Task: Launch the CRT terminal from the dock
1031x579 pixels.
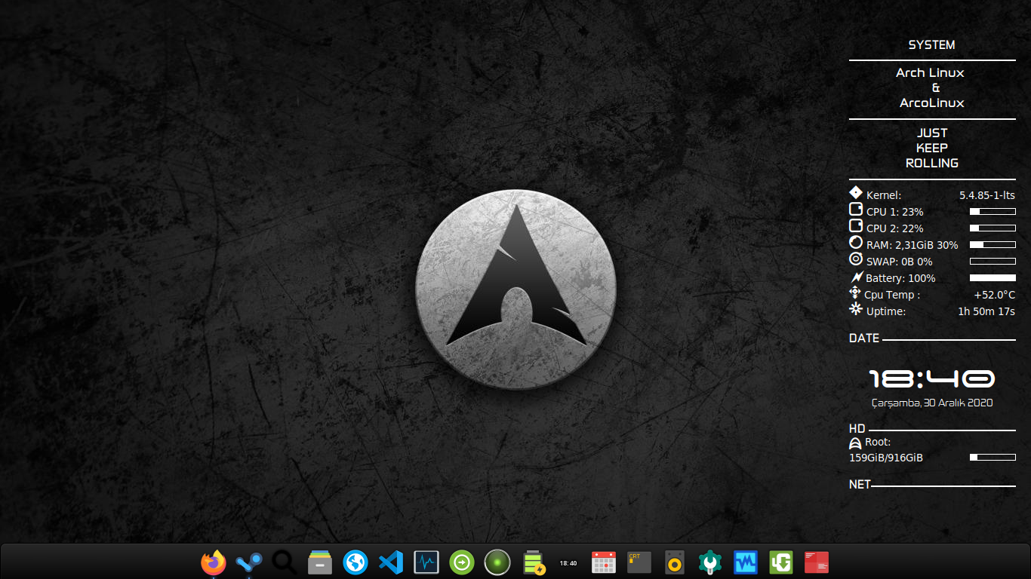Action: tap(639, 562)
